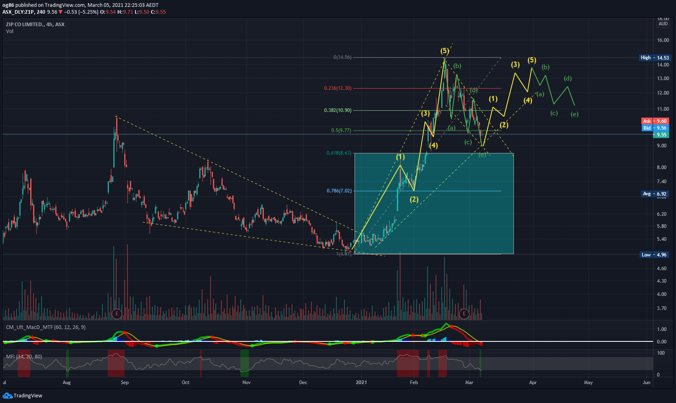Click the 0.382(10.90) Fibonacci level label
Viewport: 676px width, 403px height.
[338, 110]
